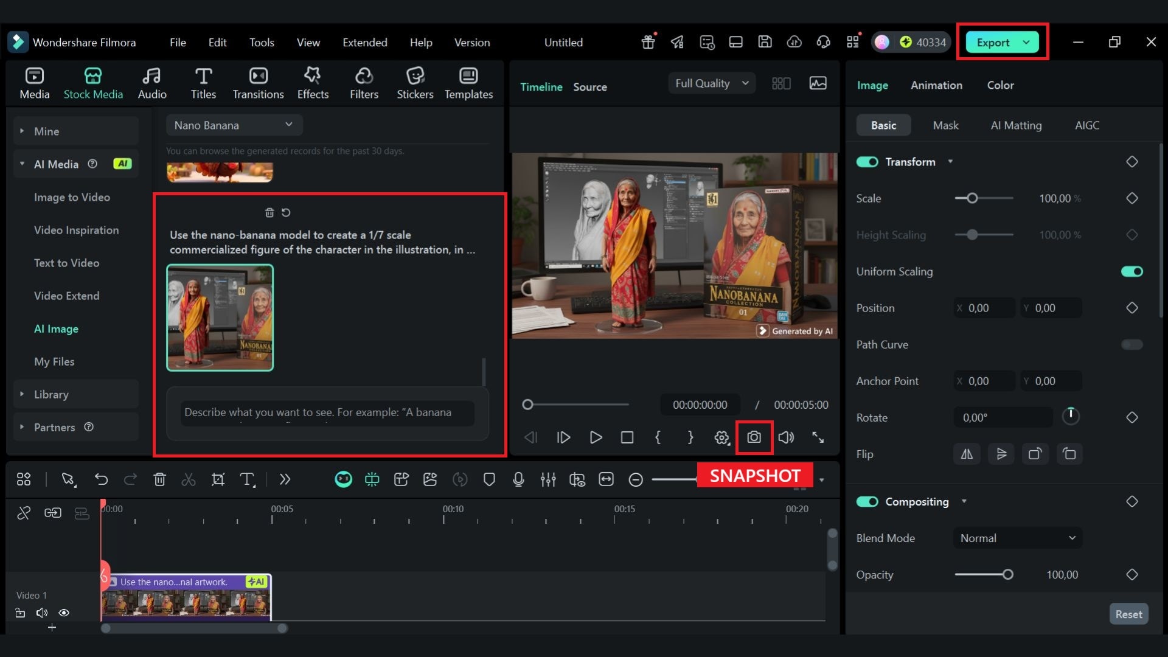Click the Export button

click(x=993, y=43)
